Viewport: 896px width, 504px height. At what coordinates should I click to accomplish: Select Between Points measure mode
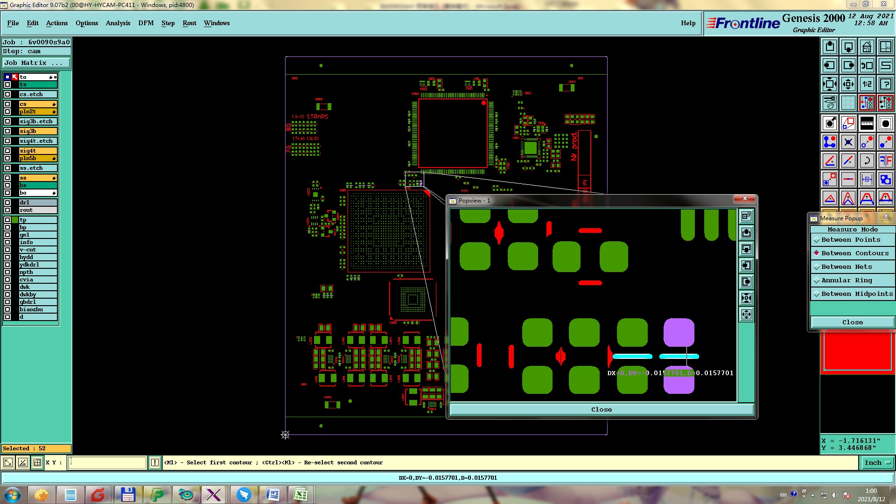tap(851, 240)
